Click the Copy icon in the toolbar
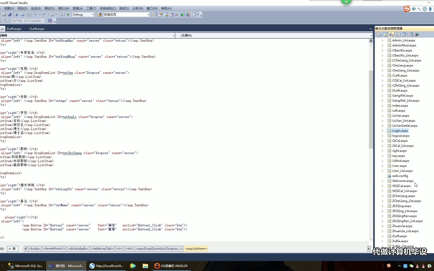Screen dimensions: 434x271 22,15
